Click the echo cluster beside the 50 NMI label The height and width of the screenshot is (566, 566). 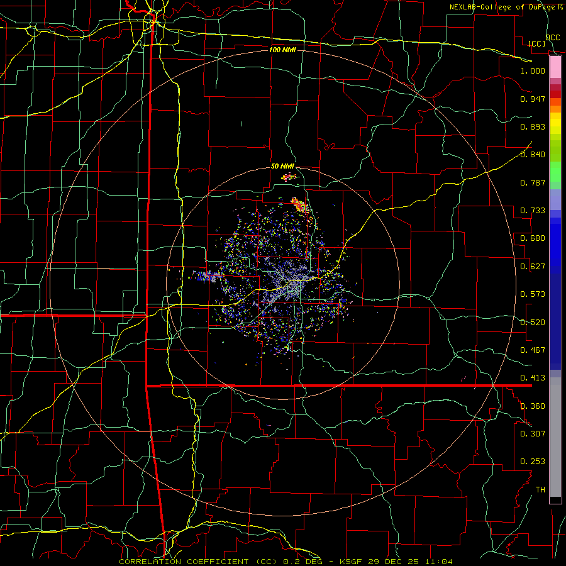tap(289, 177)
